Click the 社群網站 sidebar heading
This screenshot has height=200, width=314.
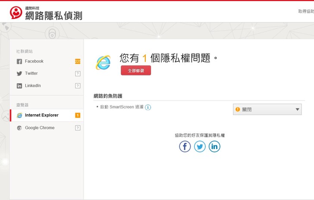click(25, 51)
